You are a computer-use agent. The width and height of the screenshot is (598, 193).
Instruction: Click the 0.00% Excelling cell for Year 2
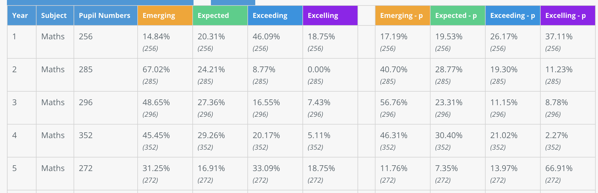click(319, 70)
